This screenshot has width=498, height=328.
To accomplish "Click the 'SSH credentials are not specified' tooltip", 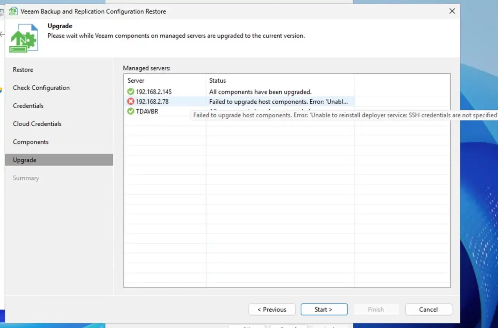I will coord(344,115).
